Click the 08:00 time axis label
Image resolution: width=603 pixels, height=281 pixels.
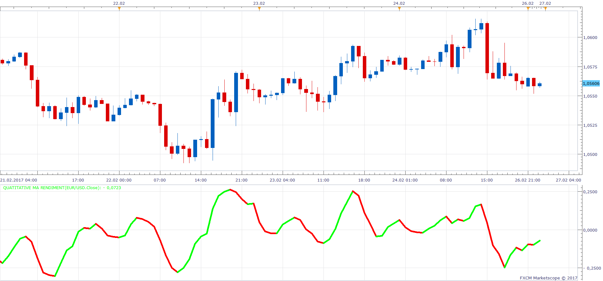446,180
